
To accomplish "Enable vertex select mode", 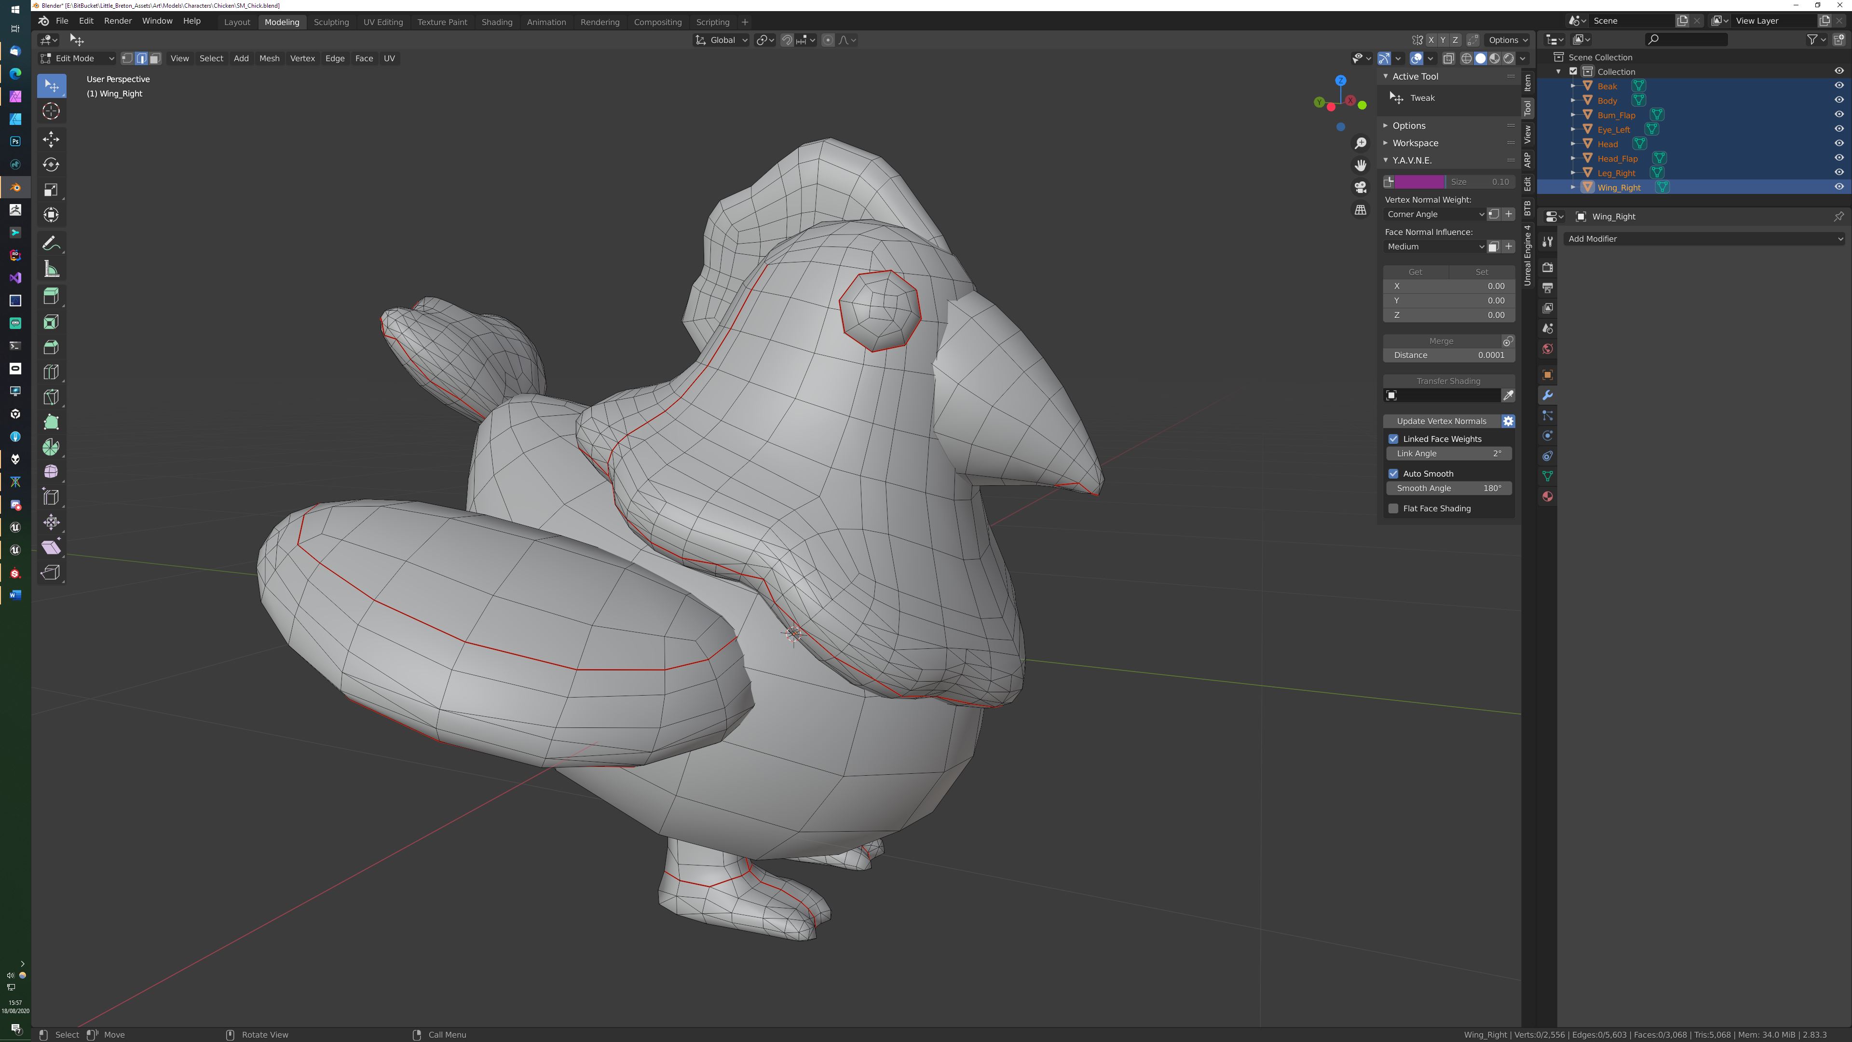I will [127, 58].
